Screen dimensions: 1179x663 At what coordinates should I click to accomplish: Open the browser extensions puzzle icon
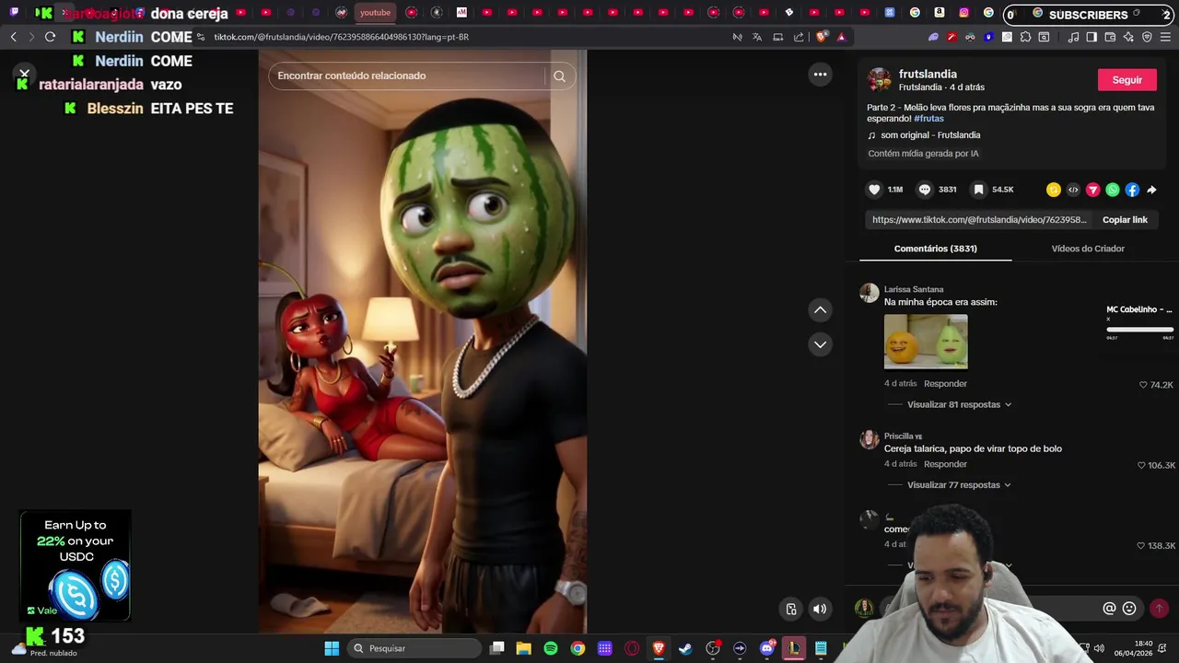[x=1025, y=37]
